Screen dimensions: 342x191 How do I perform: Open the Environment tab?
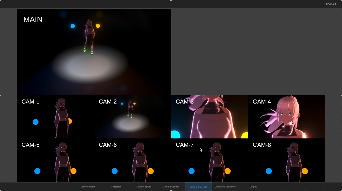pos(88,187)
